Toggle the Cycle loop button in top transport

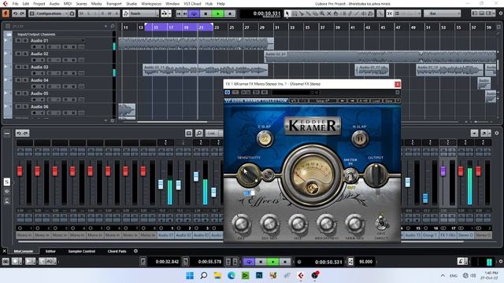(x=194, y=14)
